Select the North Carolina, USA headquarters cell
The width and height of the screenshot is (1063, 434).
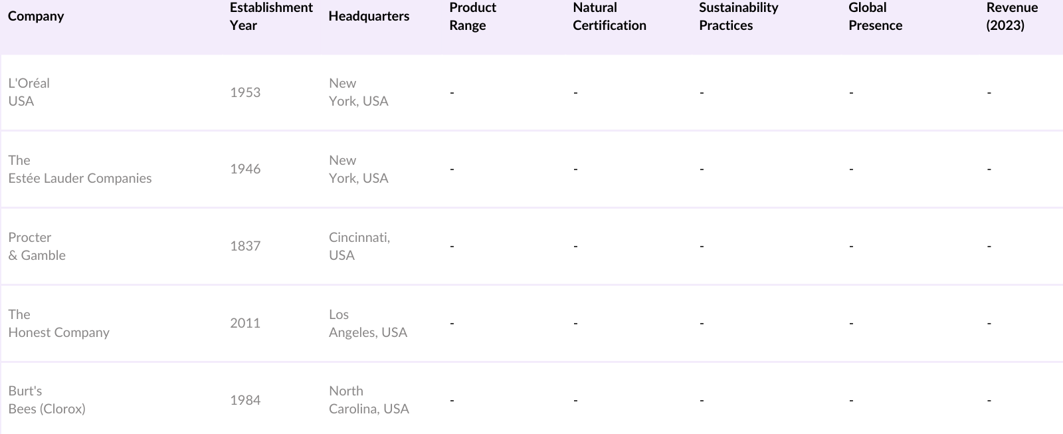point(369,400)
